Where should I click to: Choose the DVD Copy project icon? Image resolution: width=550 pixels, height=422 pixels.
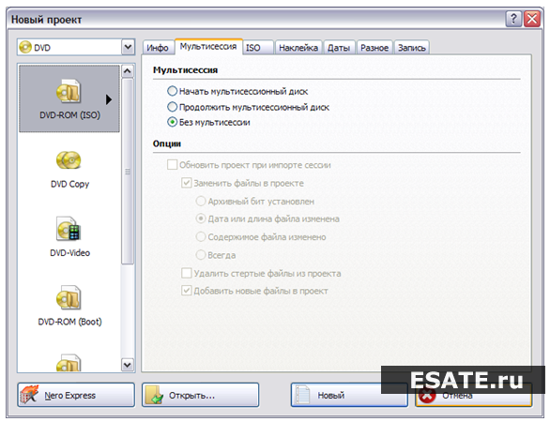pos(69,160)
